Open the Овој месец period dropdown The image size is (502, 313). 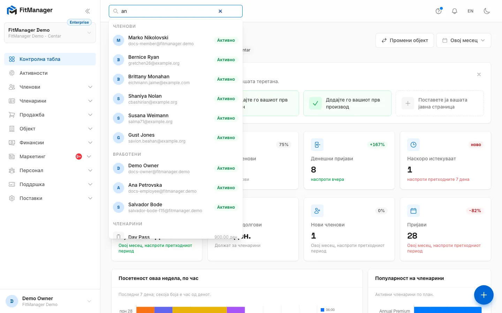click(464, 40)
